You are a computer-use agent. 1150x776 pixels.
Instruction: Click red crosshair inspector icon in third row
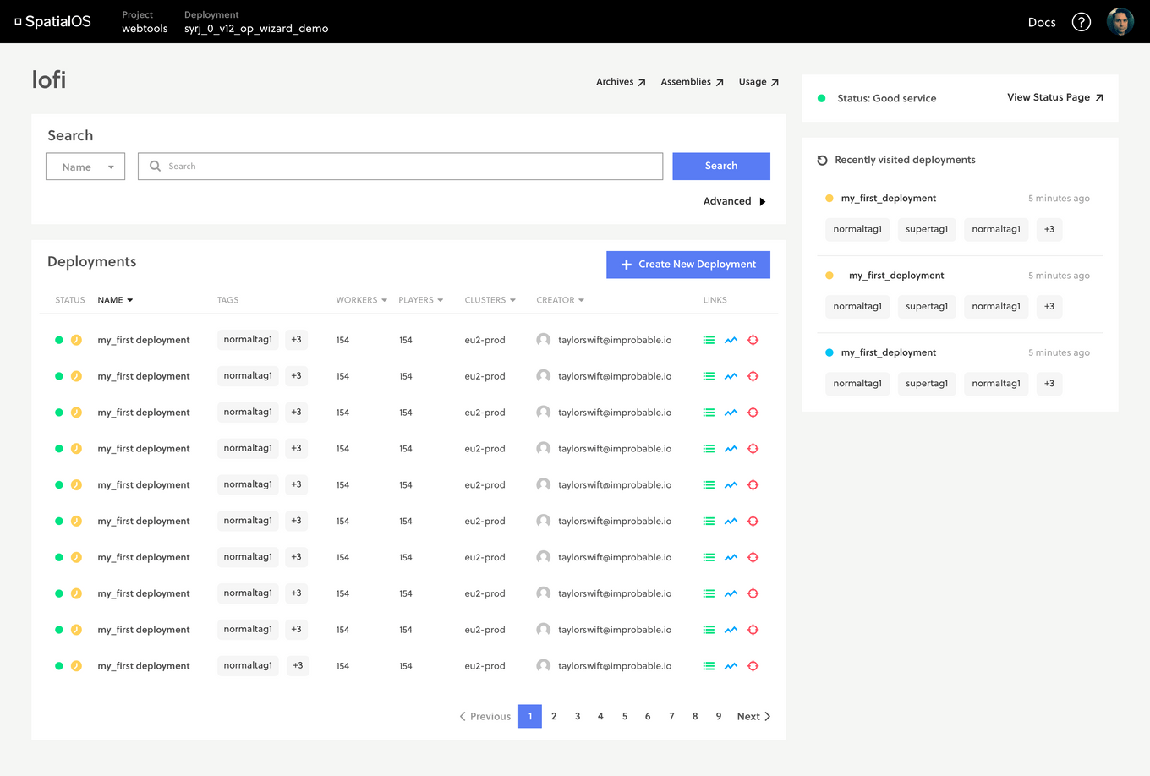pyautogui.click(x=753, y=413)
